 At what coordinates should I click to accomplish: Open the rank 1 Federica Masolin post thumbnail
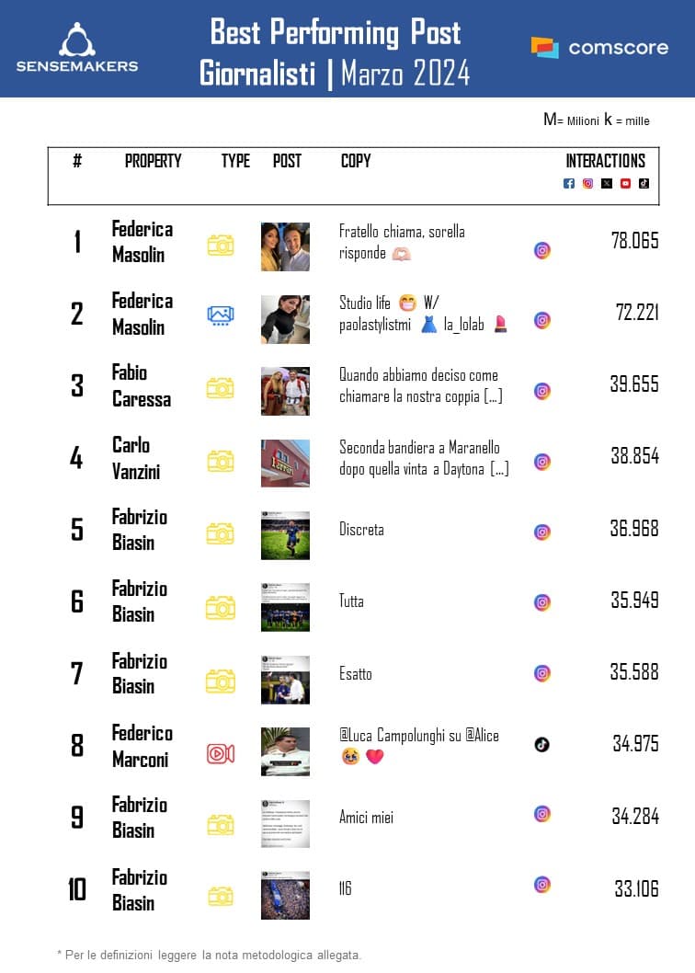tap(285, 246)
